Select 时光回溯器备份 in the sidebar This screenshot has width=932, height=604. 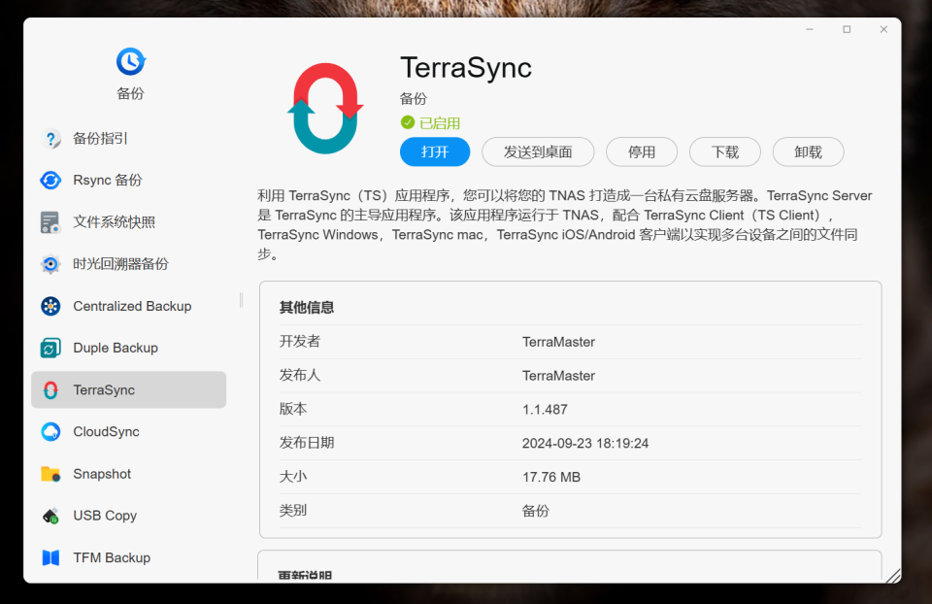(x=128, y=264)
